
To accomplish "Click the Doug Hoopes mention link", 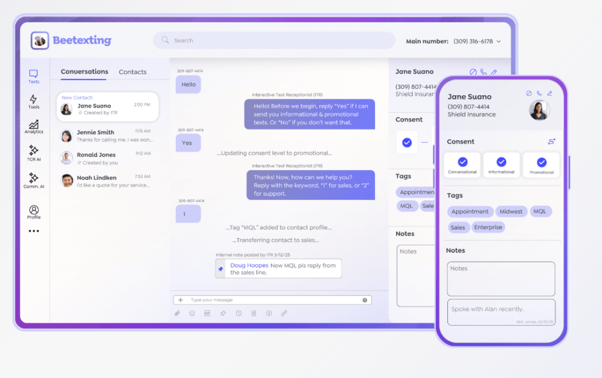I will [x=249, y=265].
